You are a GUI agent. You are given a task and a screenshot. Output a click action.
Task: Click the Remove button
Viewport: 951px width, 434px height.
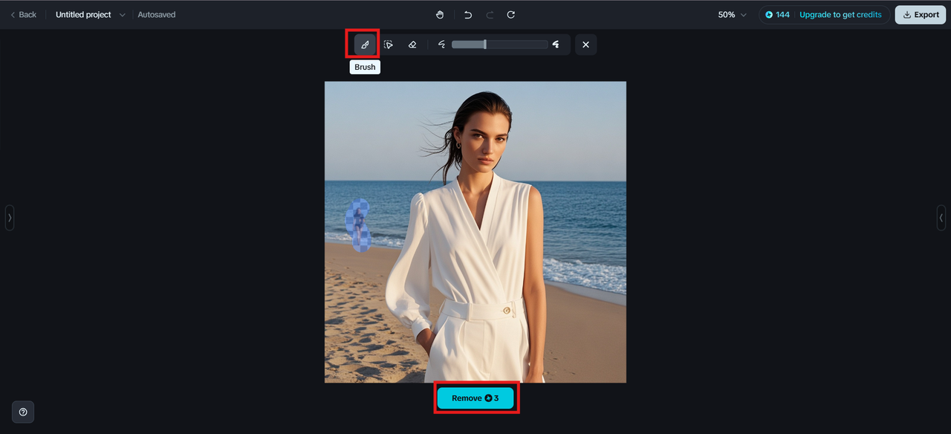(475, 398)
